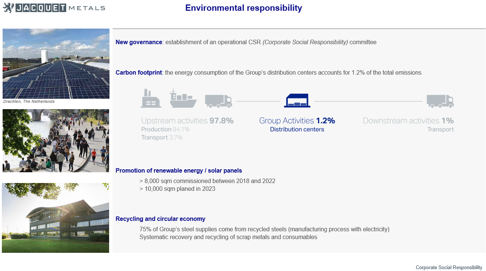Click the gray truck icon beside the ship

(219, 101)
